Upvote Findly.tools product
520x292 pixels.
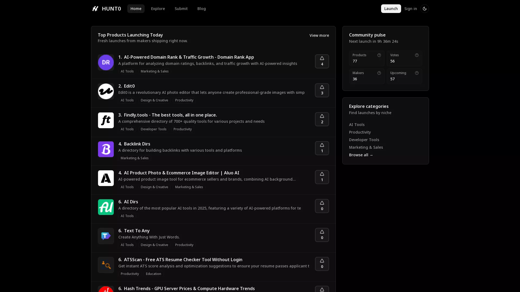[322, 119]
